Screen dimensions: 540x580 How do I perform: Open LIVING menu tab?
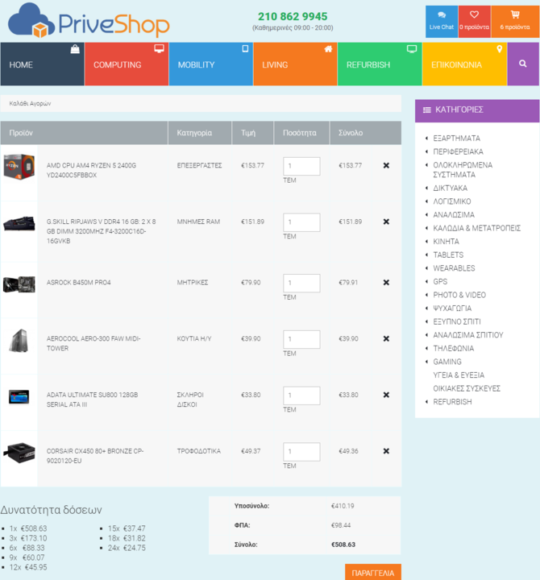(x=295, y=64)
